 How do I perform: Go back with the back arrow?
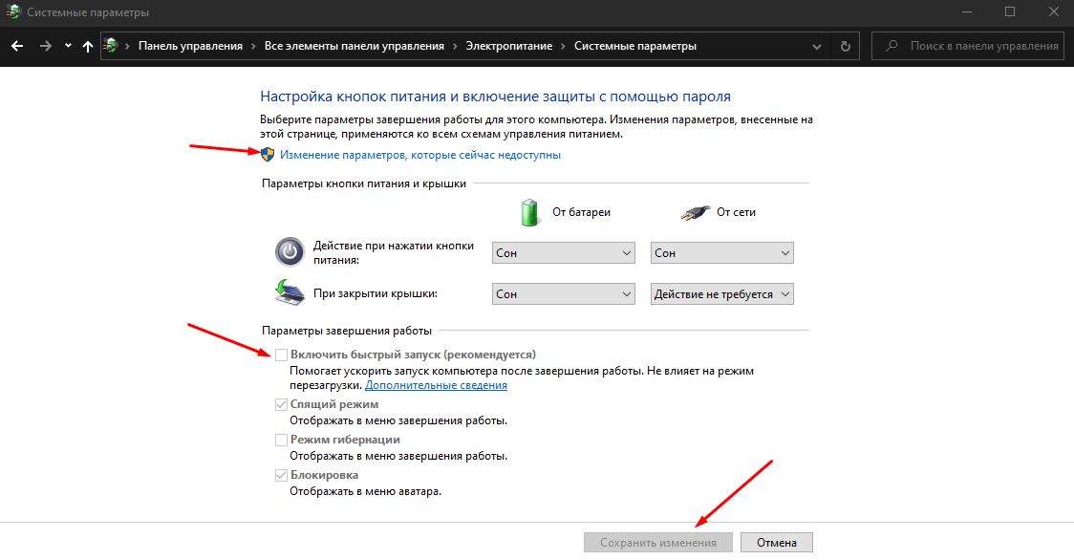coord(17,46)
